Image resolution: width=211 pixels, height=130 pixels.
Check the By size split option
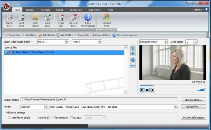71,118
